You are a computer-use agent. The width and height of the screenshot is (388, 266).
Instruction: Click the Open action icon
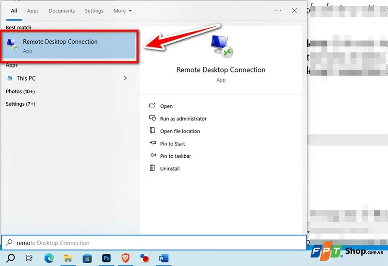(152, 105)
